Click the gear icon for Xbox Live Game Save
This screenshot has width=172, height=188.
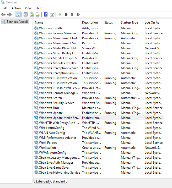(36, 167)
